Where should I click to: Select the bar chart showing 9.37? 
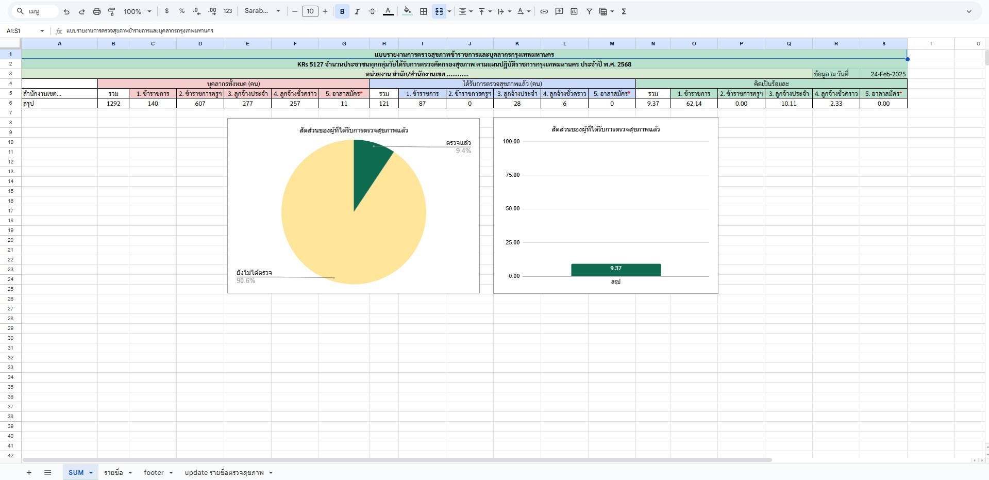606,206
